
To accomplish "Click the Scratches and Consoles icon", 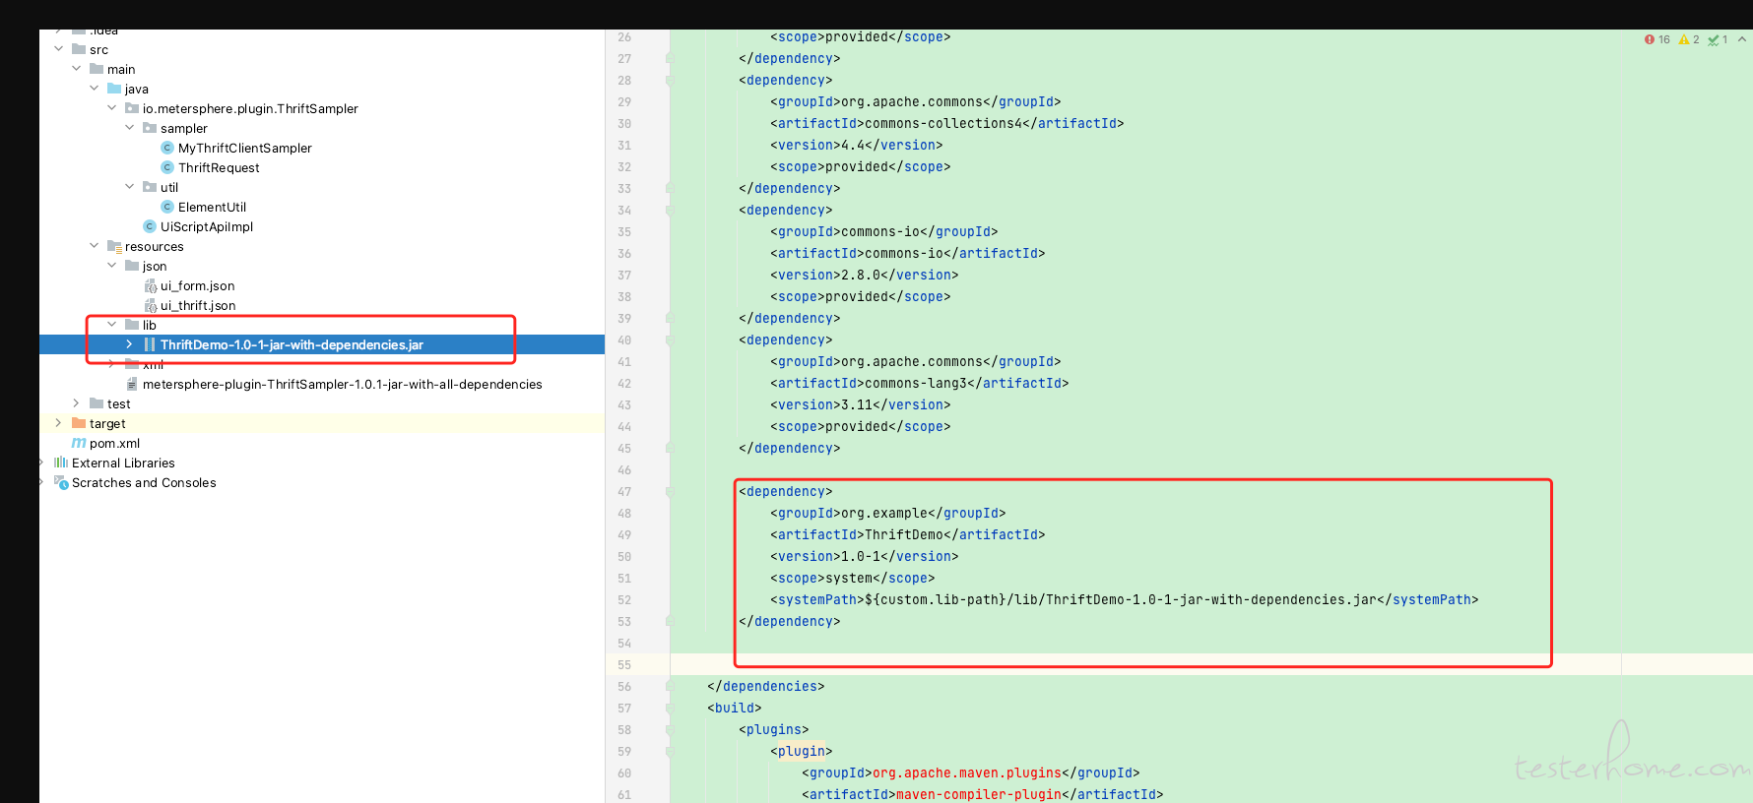I will pyautogui.click(x=61, y=482).
